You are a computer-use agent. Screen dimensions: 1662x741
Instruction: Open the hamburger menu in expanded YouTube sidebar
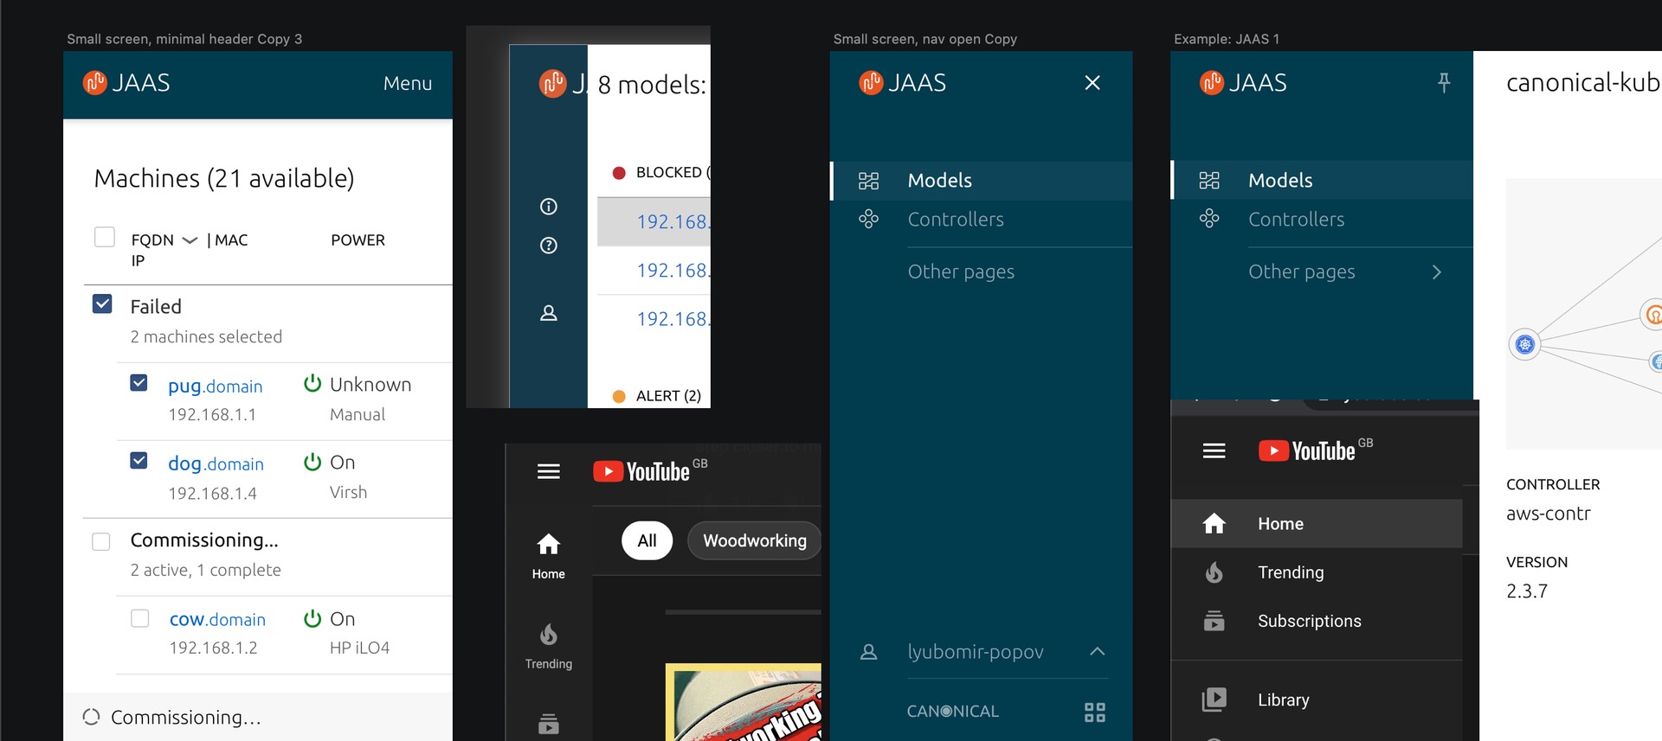[x=1214, y=450]
